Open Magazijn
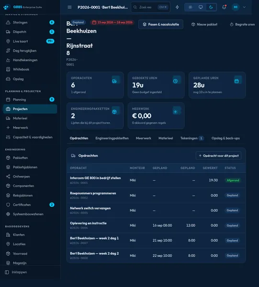Viewport: 259px width, 287px height. click(x=30, y=263)
